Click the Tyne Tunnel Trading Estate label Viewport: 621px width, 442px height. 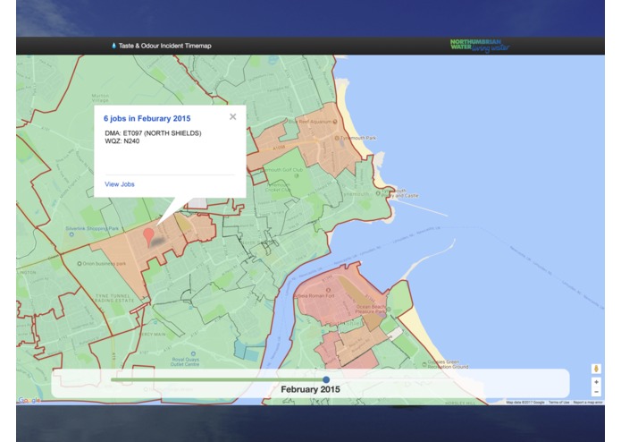[x=113, y=298]
